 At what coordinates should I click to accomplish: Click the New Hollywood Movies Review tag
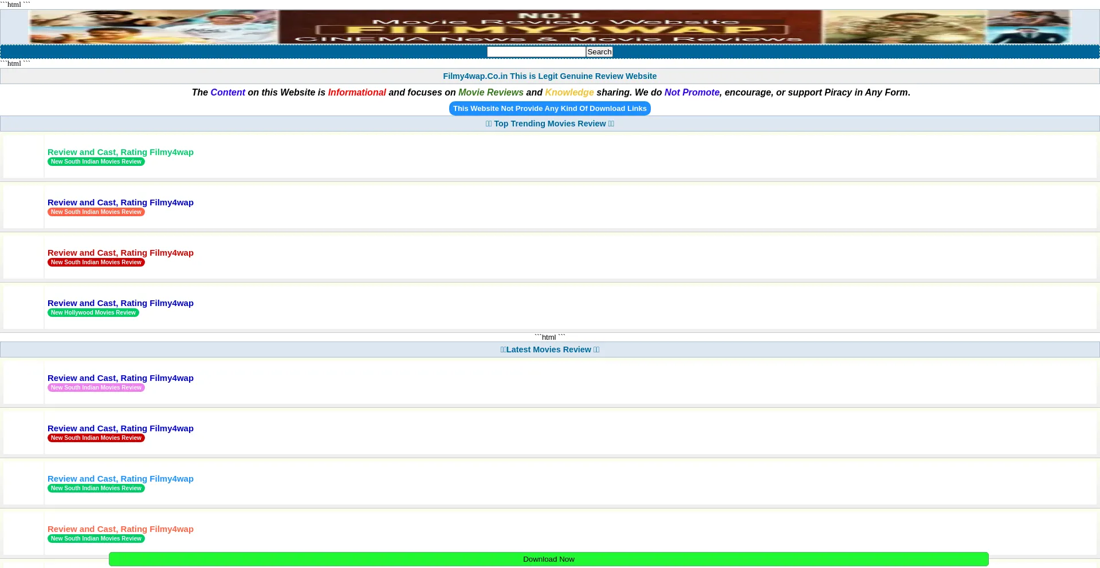[x=93, y=313]
